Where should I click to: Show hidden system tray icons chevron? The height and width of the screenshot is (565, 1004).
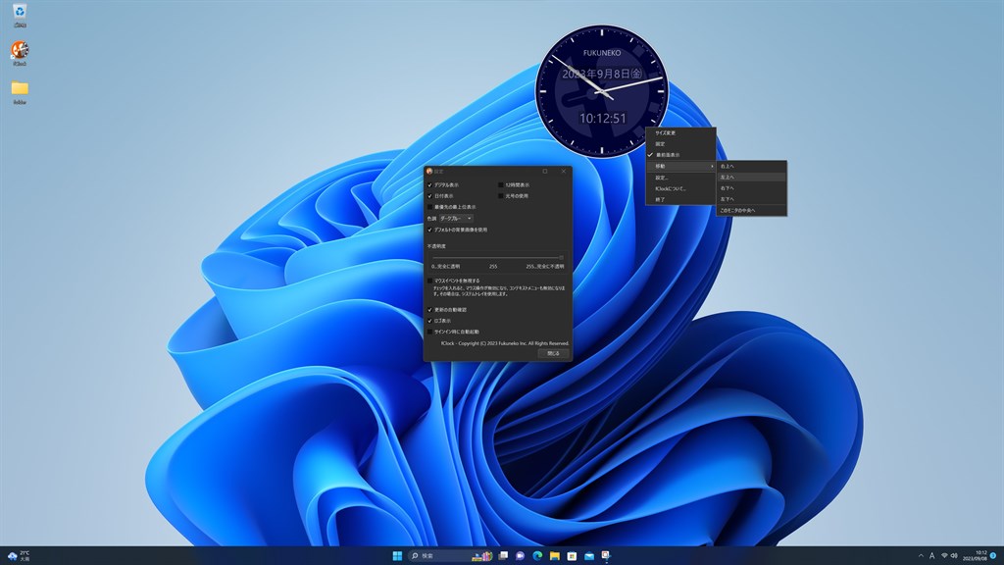coord(921,555)
